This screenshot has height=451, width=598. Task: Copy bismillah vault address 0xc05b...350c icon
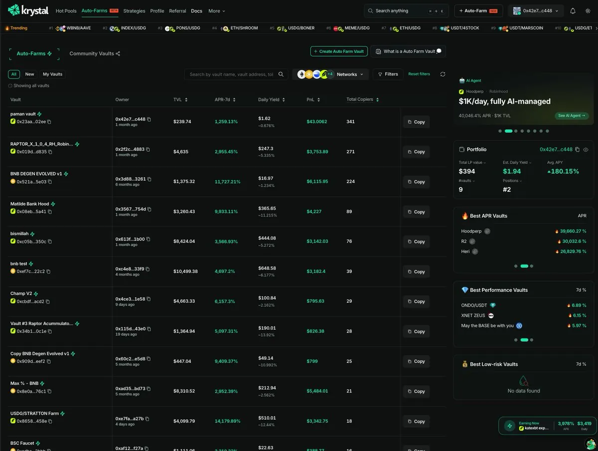49,241
